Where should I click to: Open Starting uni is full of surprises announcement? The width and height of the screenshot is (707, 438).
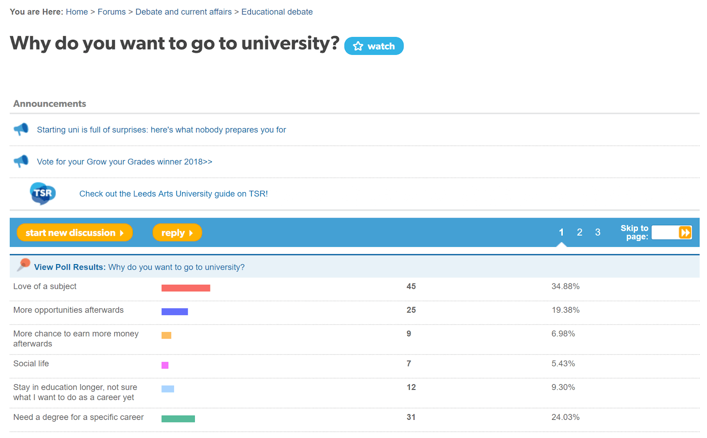pos(161,130)
